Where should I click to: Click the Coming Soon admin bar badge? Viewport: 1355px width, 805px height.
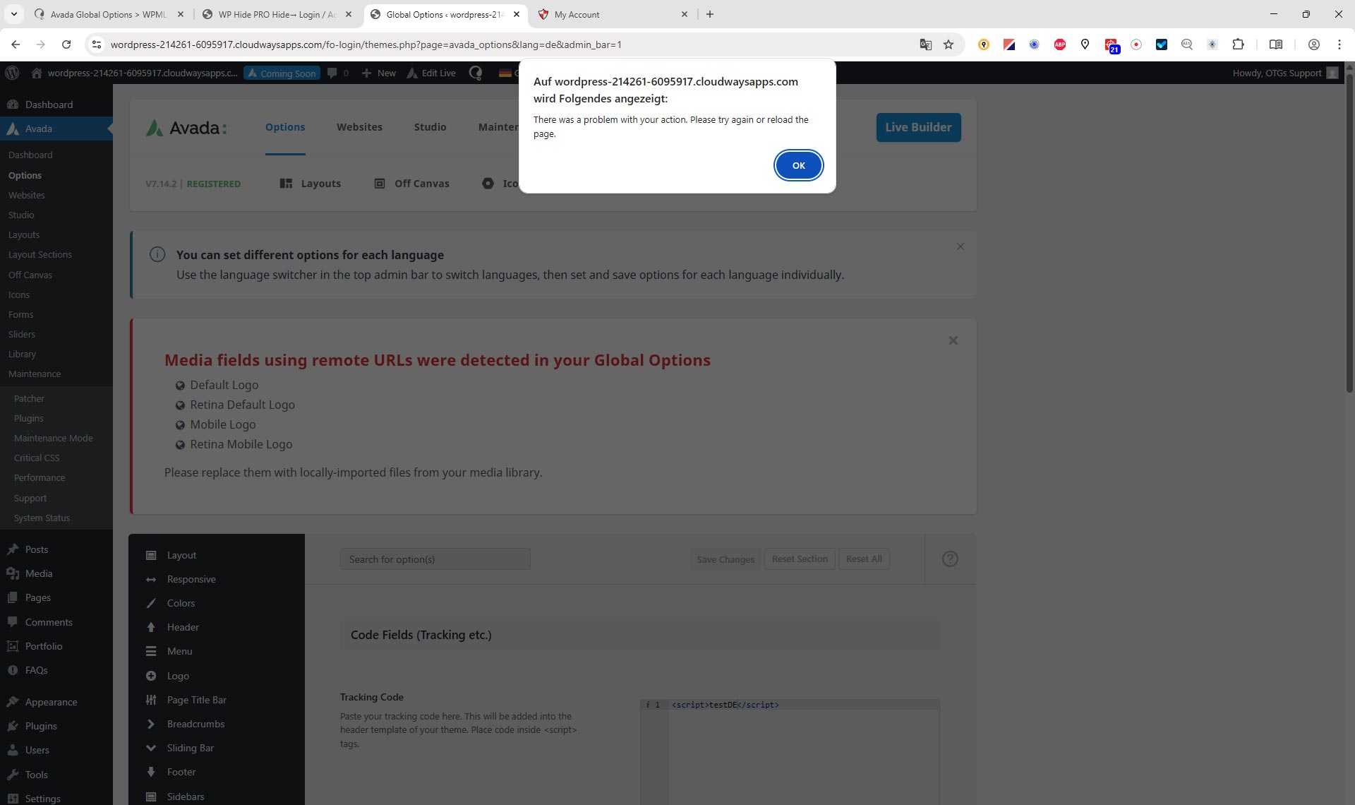[x=282, y=73]
